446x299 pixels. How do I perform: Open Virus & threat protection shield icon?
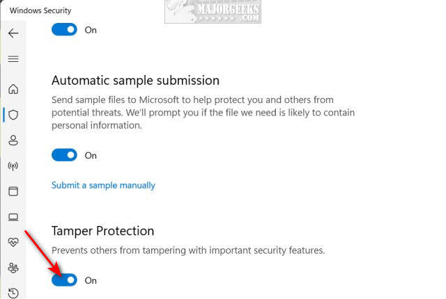(x=13, y=115)
